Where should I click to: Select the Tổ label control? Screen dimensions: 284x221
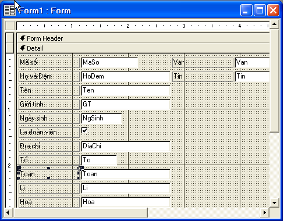[x=49, y=160]
